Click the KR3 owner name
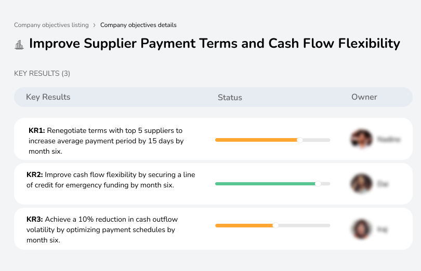421x271 pixels. pos(383,229)
